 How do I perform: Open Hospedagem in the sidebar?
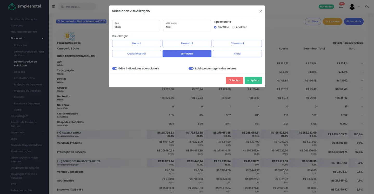click(x=19, y=116)
